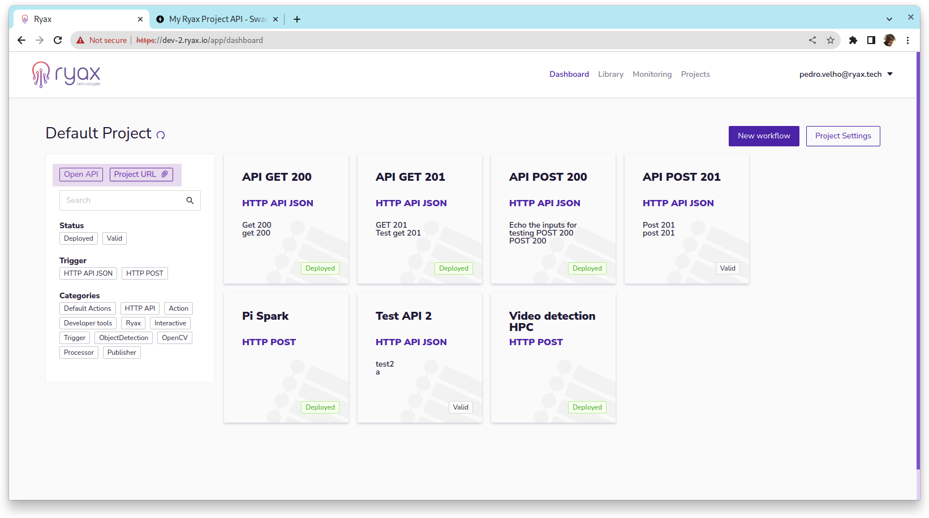Open the browser extensions puzzle icon
Image resolution: width=929 pixels, height=518 pixels.
(853, 40)
